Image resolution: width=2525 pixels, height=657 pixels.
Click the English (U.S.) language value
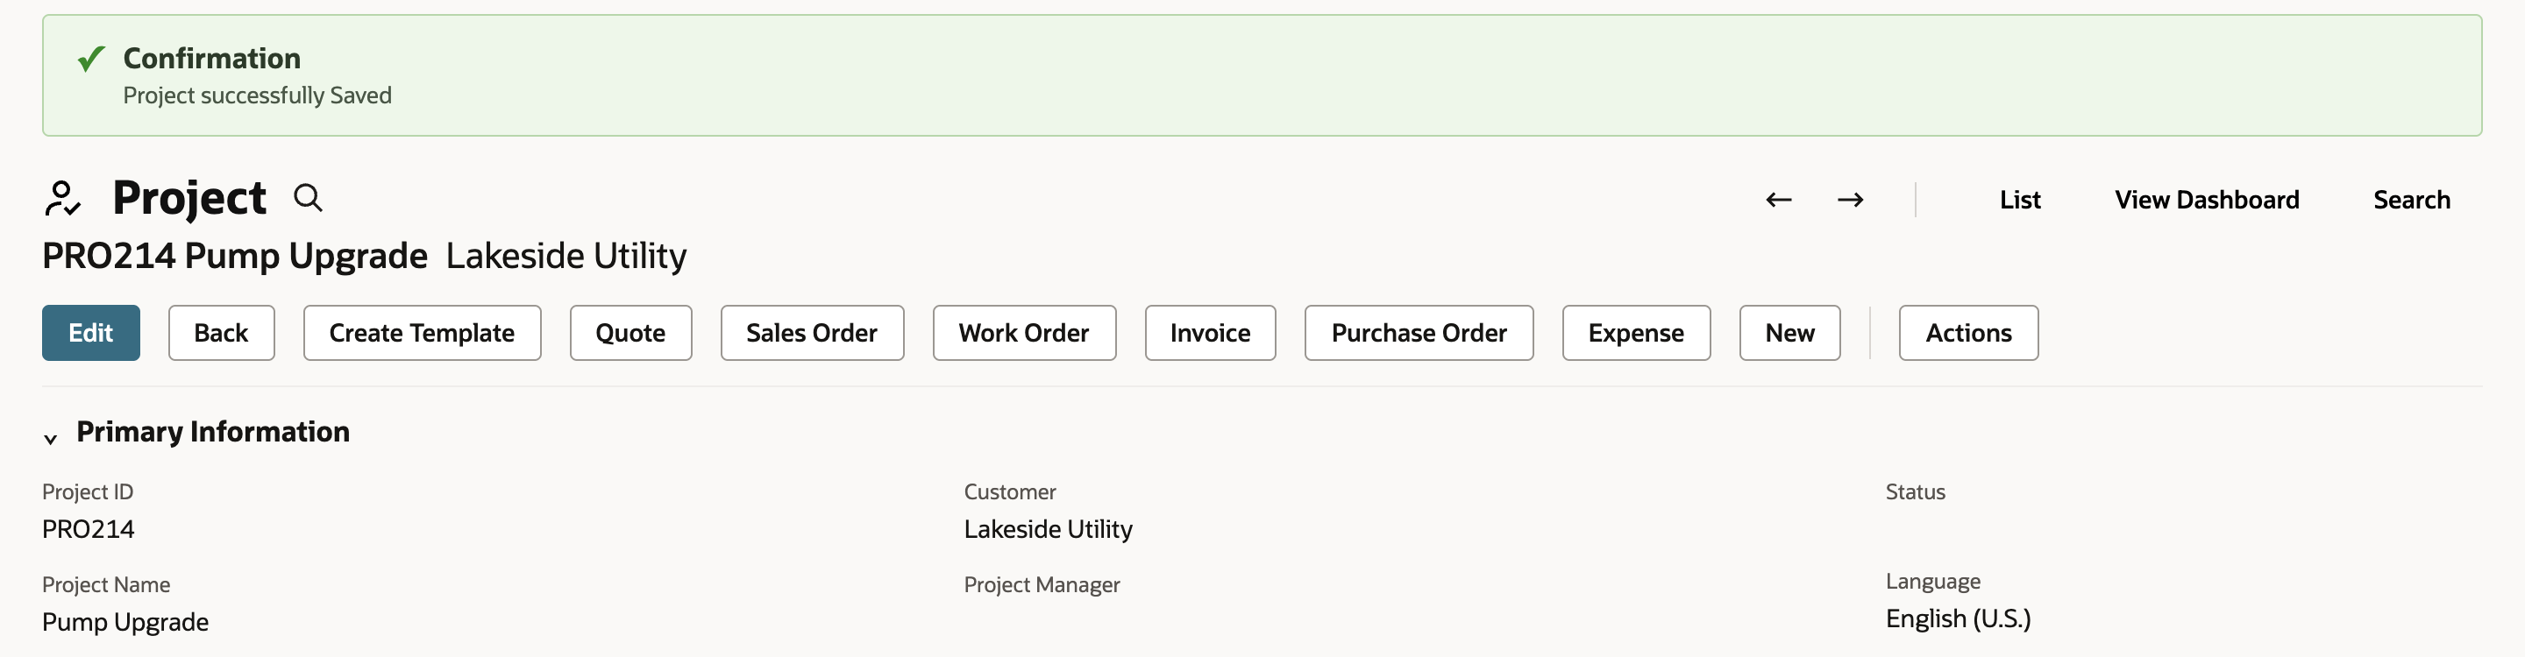click(1958, 618)
